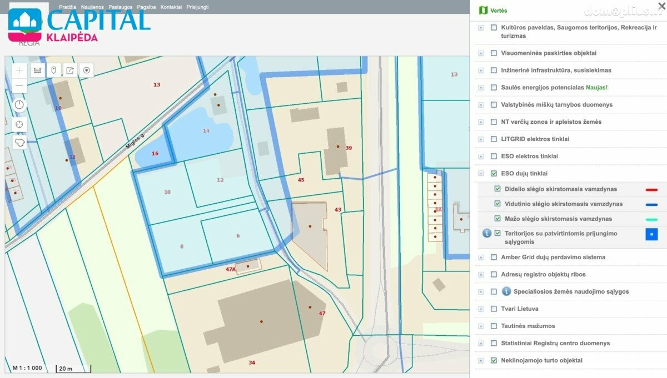The height and width of the screenshot is (378, 667).
Task: Expand LITGRID elektros tinklai group
Action: (x=481, y=139)
